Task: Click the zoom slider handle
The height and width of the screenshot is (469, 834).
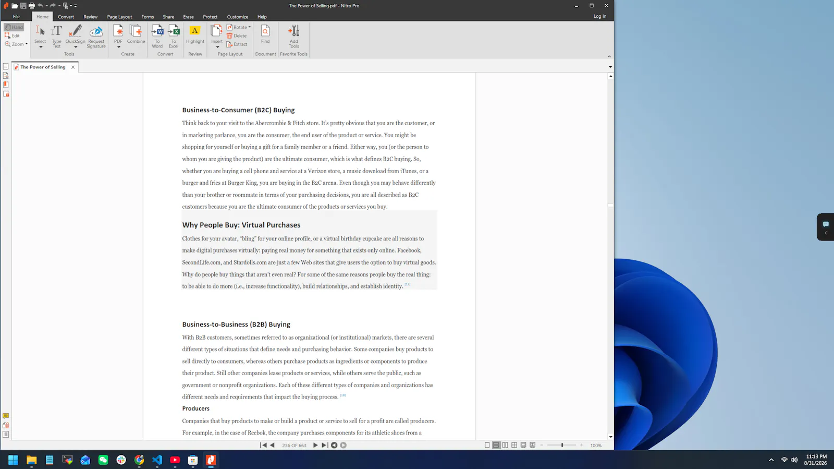Action: click(562, 445)
